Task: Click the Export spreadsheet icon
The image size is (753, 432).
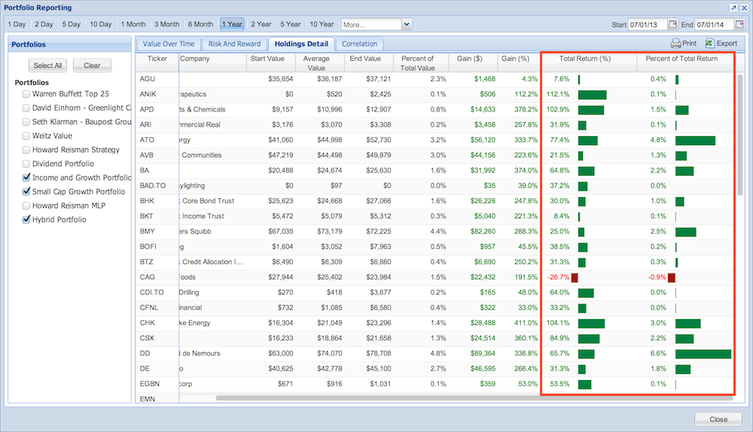Action: 709,43
